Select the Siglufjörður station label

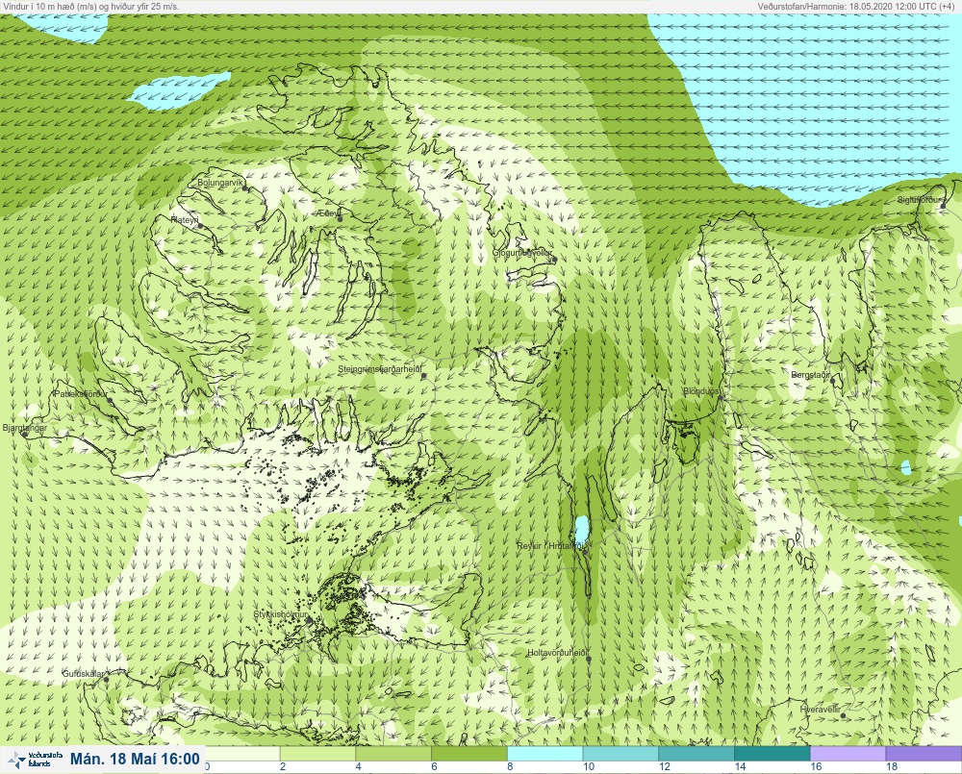coord(919,200)
